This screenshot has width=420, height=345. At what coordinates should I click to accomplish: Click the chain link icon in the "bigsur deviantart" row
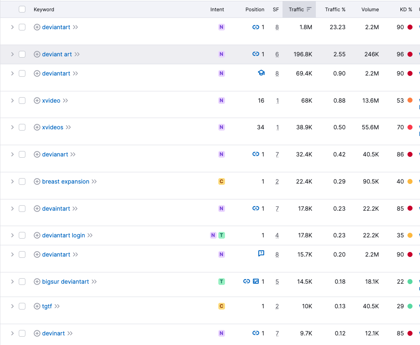[247, 281]
